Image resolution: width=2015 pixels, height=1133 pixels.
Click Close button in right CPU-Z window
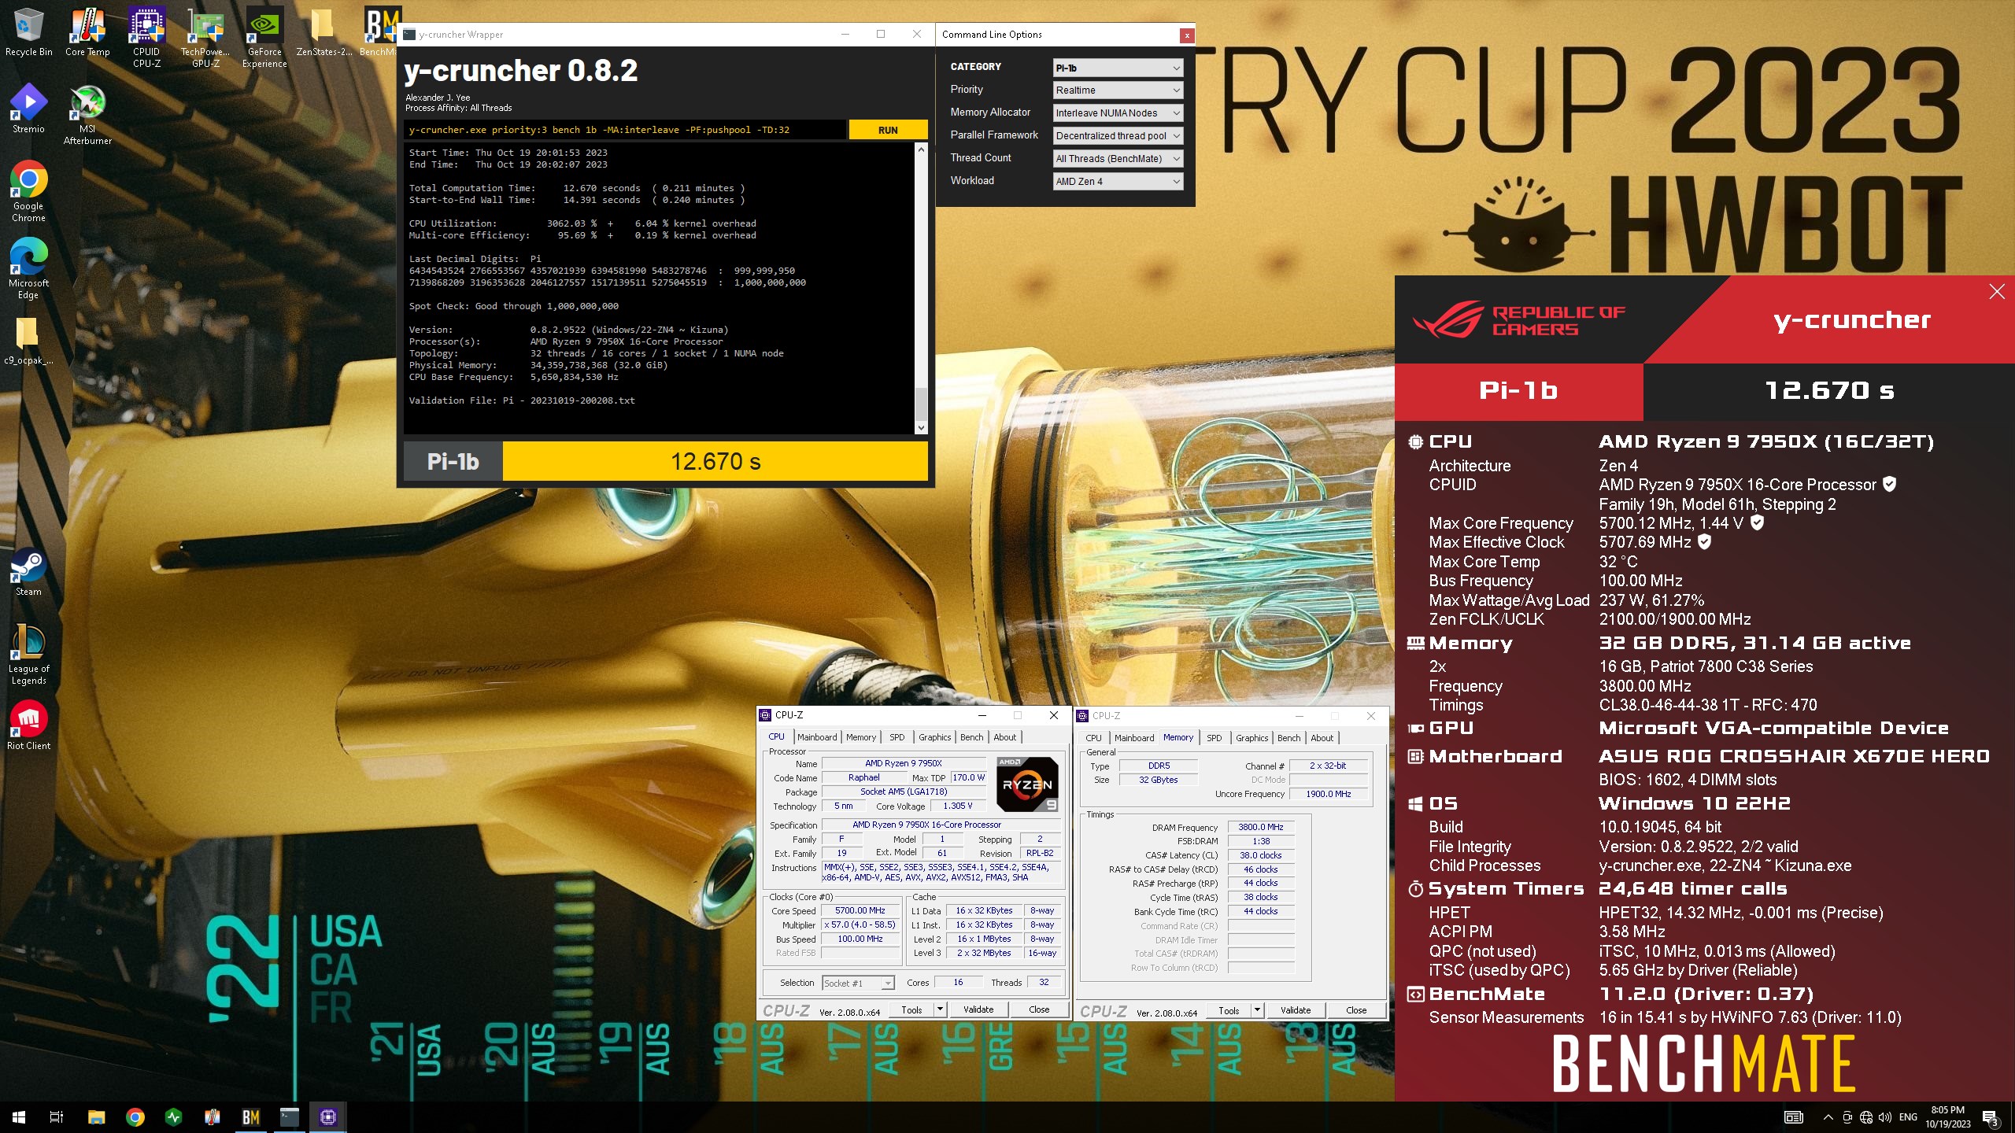tap(1356, 1010)
